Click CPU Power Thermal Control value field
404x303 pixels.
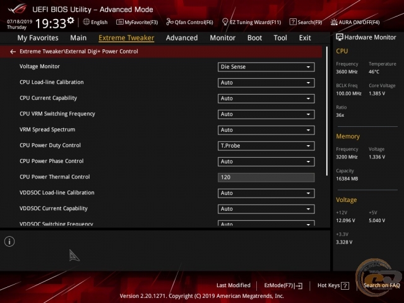coord(266,177)
